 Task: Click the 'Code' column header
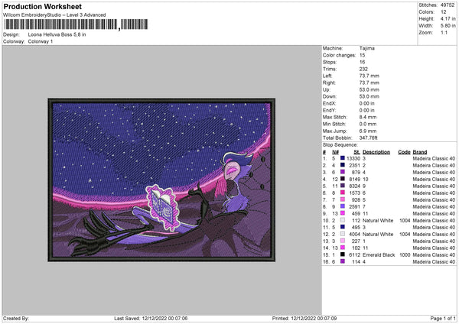(404, 152)
